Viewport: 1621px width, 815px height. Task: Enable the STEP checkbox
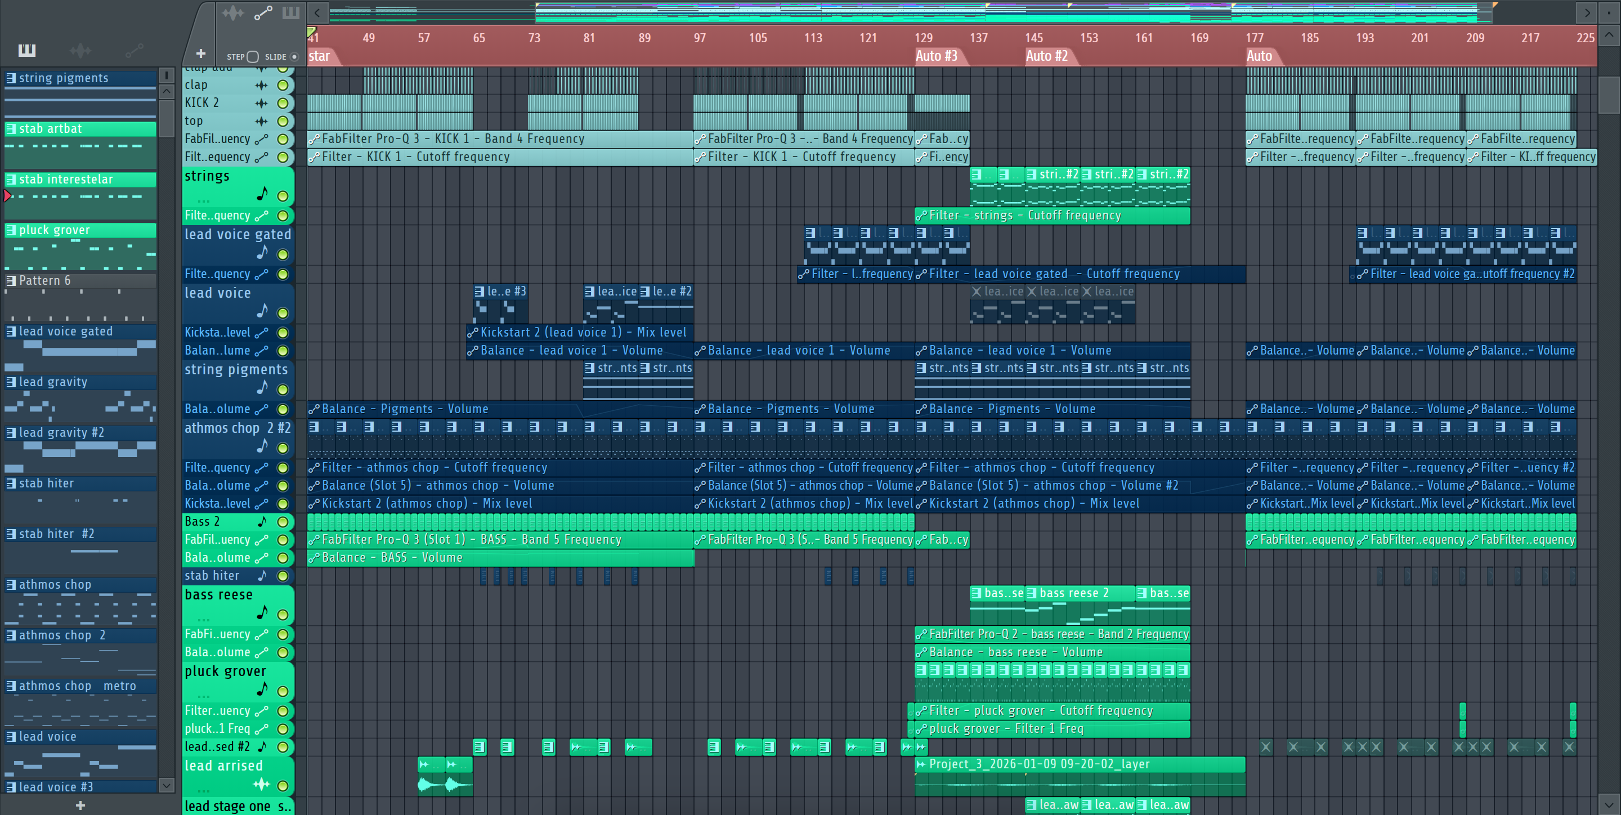253,57
